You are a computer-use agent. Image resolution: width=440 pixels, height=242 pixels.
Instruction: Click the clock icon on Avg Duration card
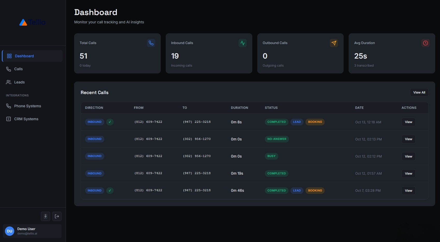point(425,43)
